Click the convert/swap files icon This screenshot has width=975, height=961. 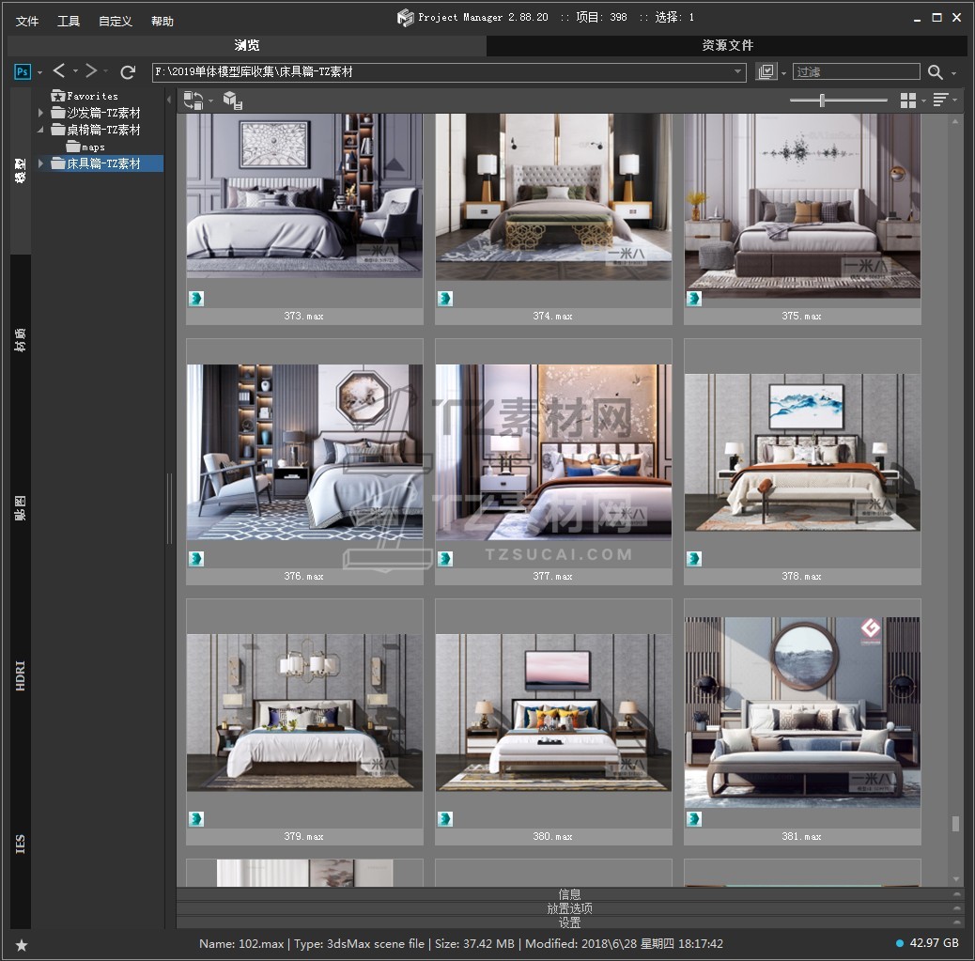193,101
